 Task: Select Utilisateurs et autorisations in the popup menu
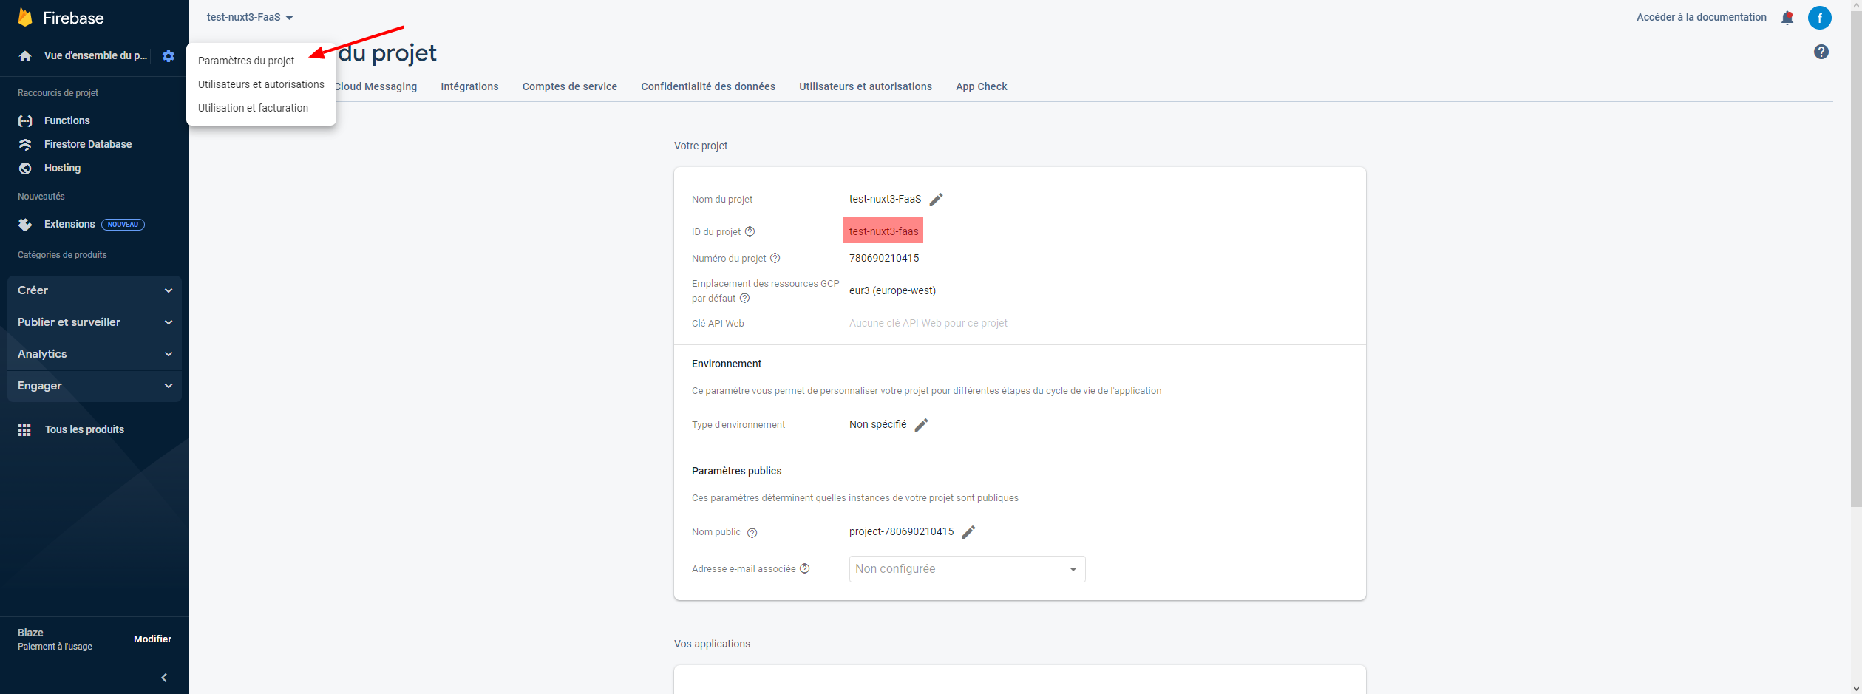point(261,84)
